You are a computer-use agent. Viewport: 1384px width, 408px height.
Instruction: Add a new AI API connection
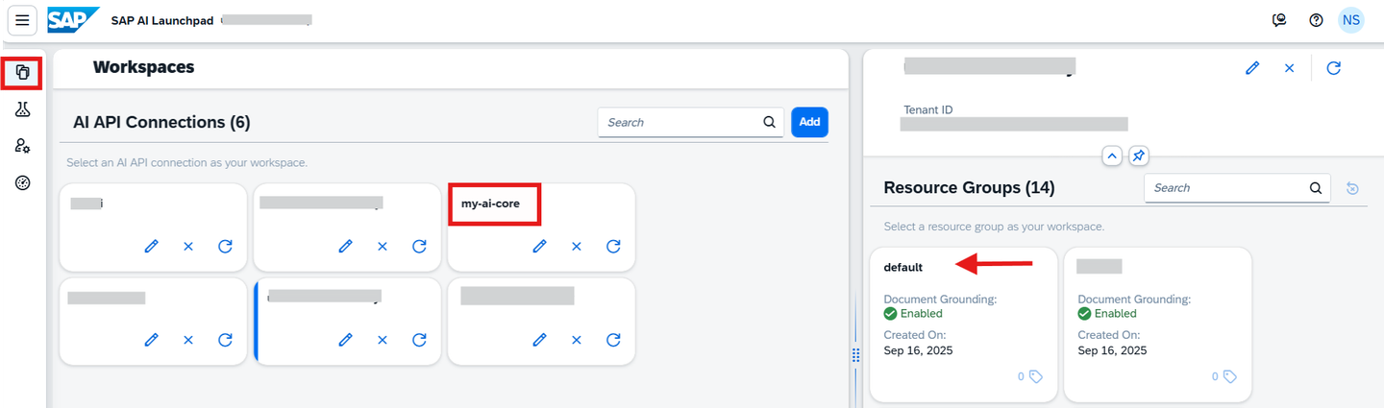click(x=809, y=122)
